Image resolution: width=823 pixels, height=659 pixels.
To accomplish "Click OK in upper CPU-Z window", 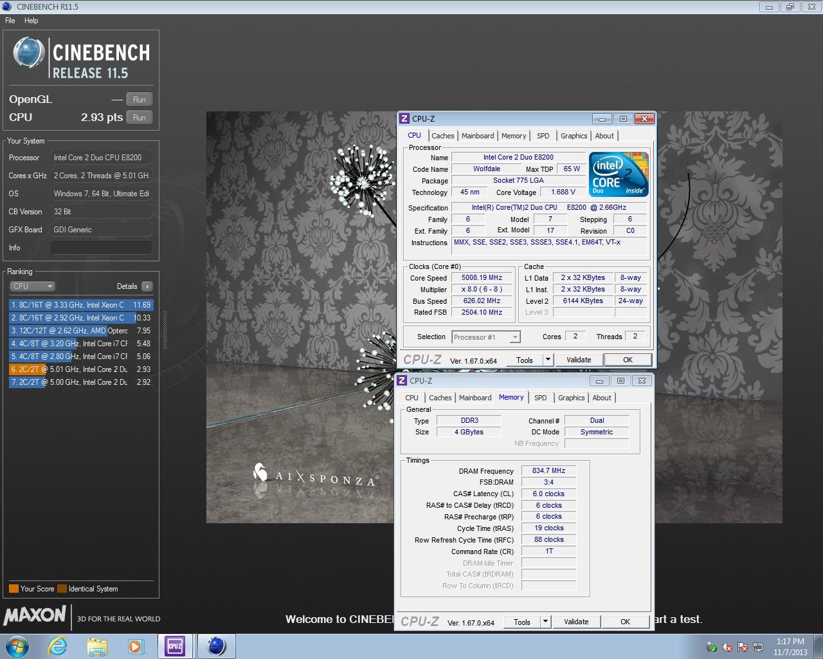I will pyautogui.click(x=628, y=360).
